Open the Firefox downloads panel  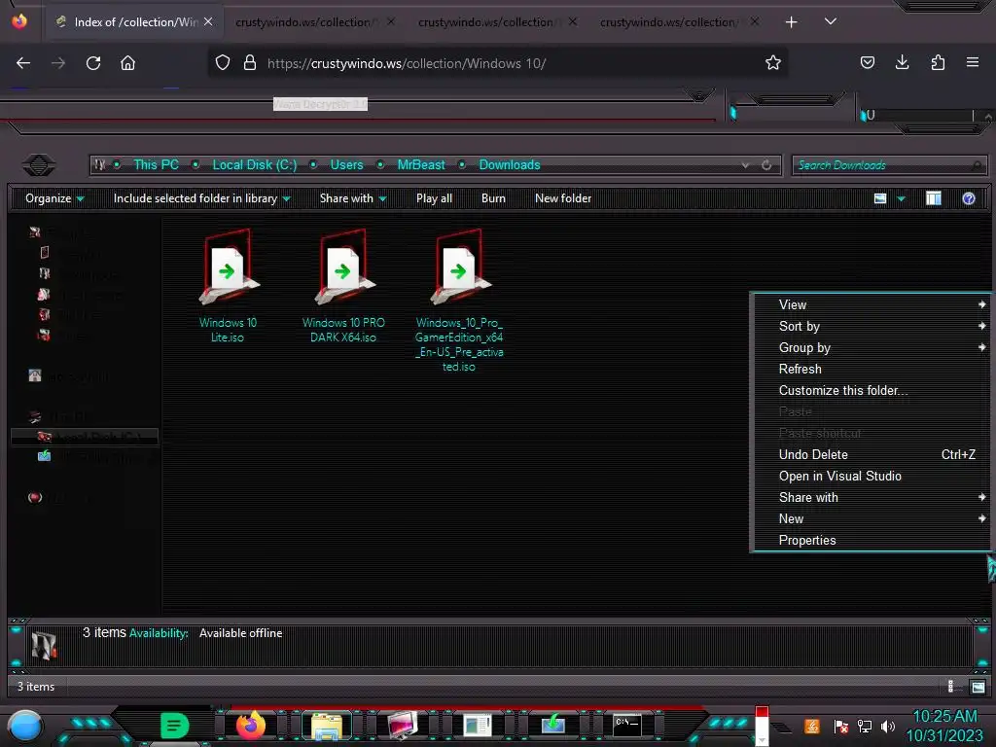pyautogui.click(x=902, y=62)
